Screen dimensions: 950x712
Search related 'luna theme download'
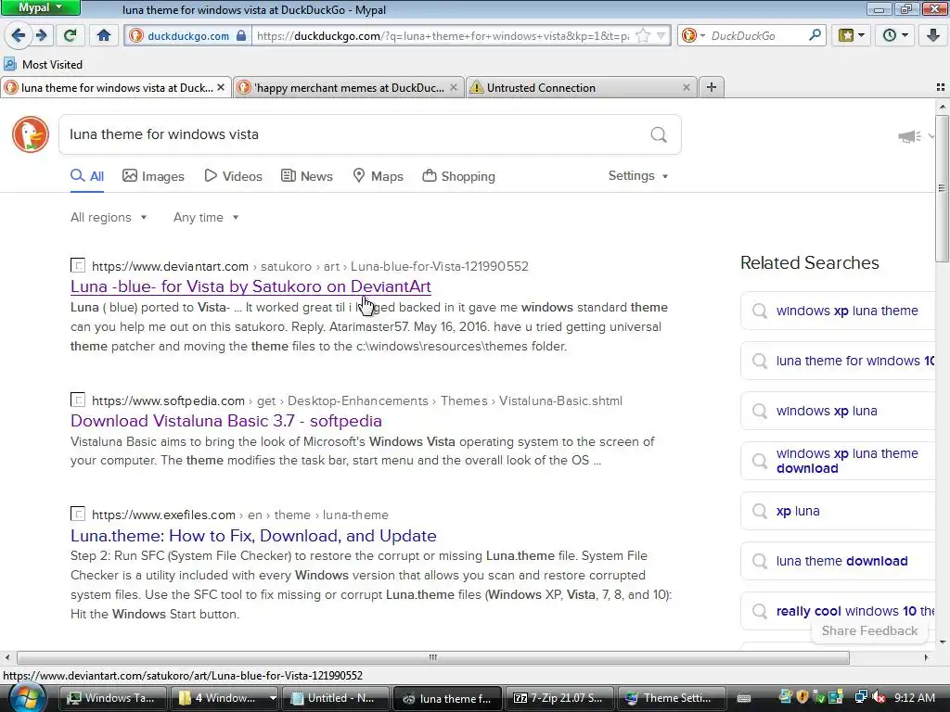click(x=839, y=561)
